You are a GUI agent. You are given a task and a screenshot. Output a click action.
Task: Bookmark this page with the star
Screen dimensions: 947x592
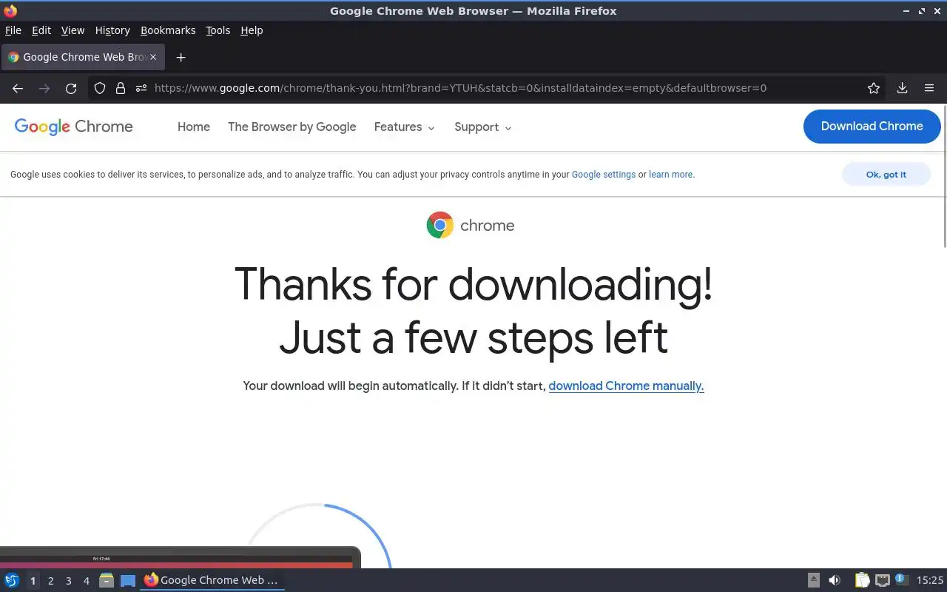[874, 88]
